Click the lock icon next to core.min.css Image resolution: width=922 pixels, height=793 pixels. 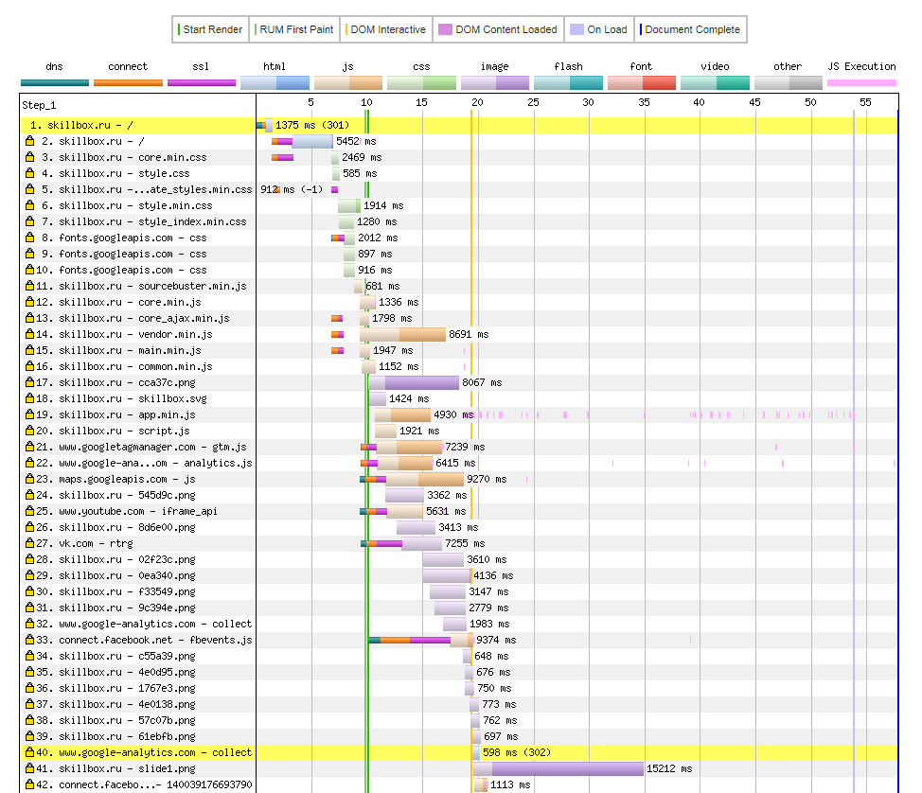tap(29, 157)
